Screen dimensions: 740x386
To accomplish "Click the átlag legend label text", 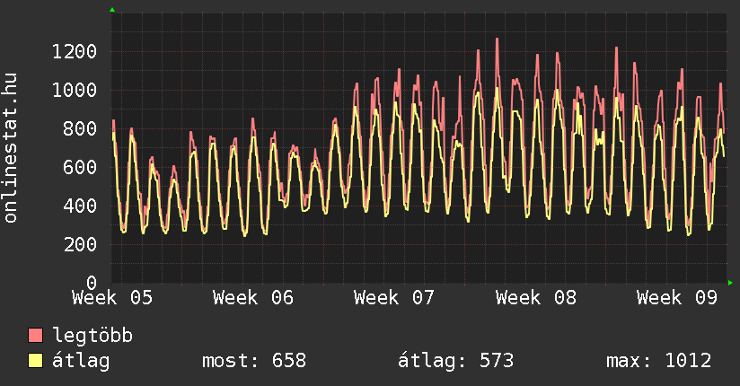I will click(x=82, y=361).
